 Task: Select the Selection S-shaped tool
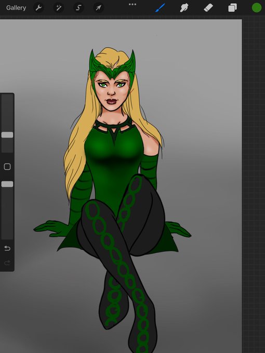click(x=78, y=8)
